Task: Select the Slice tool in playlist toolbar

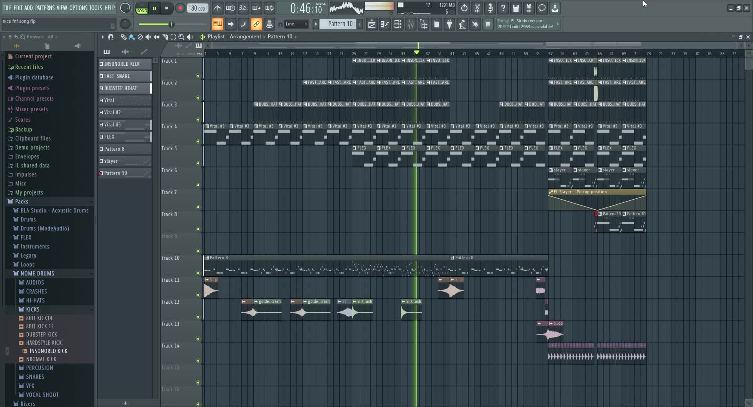Action: point(165,37)
